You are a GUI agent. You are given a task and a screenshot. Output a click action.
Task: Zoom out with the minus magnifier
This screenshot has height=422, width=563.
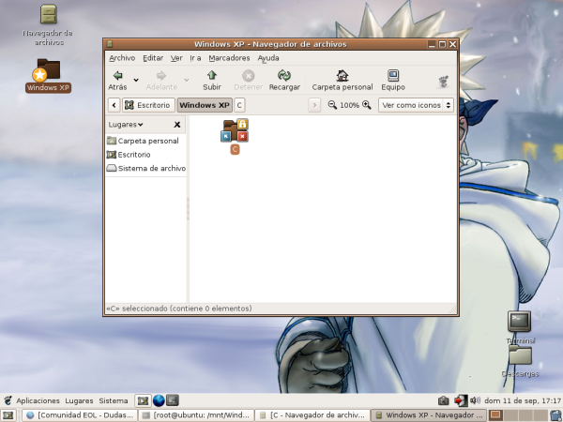(332, 105)
